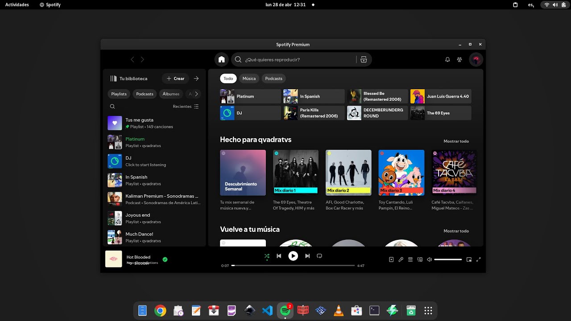Click the Crear button
The image size is (571, 321).
pyautogui.click(x=175, y=78)
